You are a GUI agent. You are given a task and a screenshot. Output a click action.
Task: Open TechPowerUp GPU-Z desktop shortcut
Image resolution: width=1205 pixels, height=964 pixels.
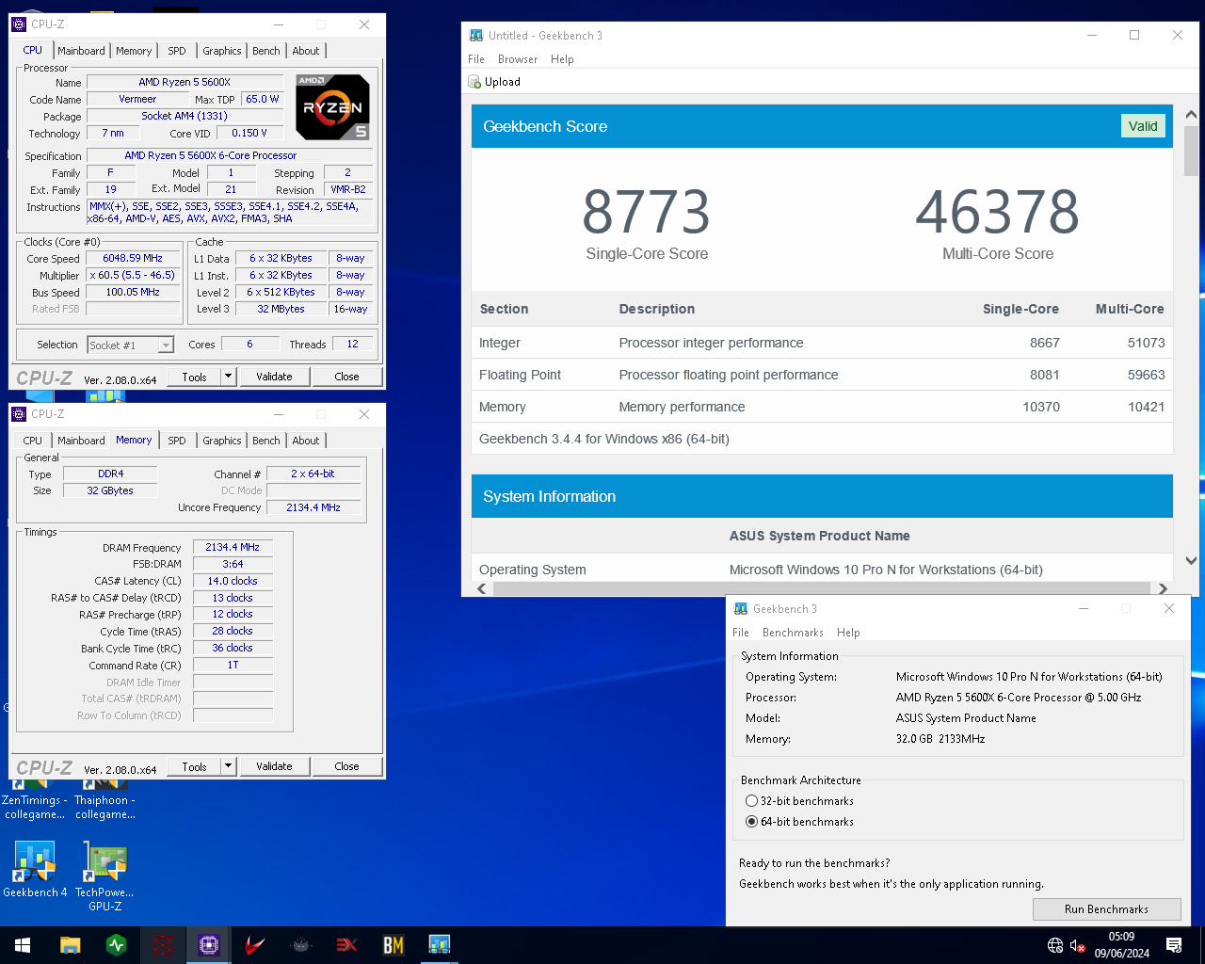[104, 876]
